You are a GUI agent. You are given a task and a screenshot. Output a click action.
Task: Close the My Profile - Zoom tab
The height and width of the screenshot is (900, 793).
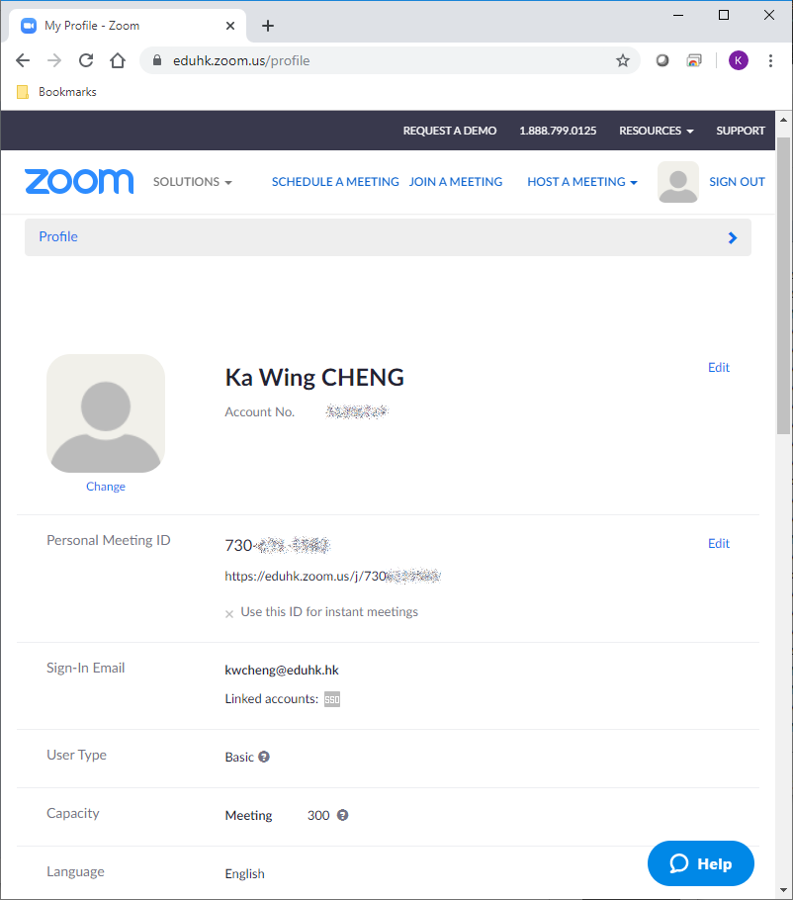click(230, 26)
